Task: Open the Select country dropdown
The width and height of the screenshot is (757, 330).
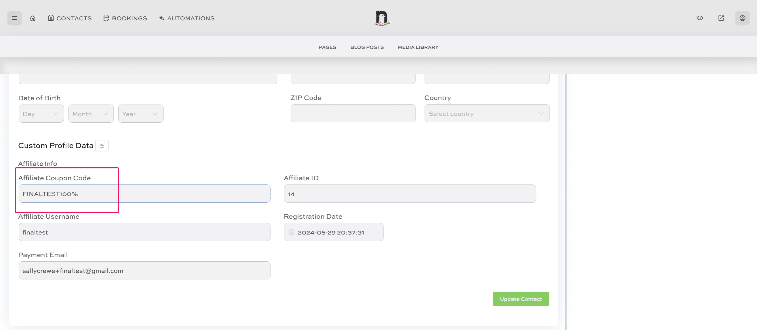Action: pyautogui.click(x=486, y=114)
